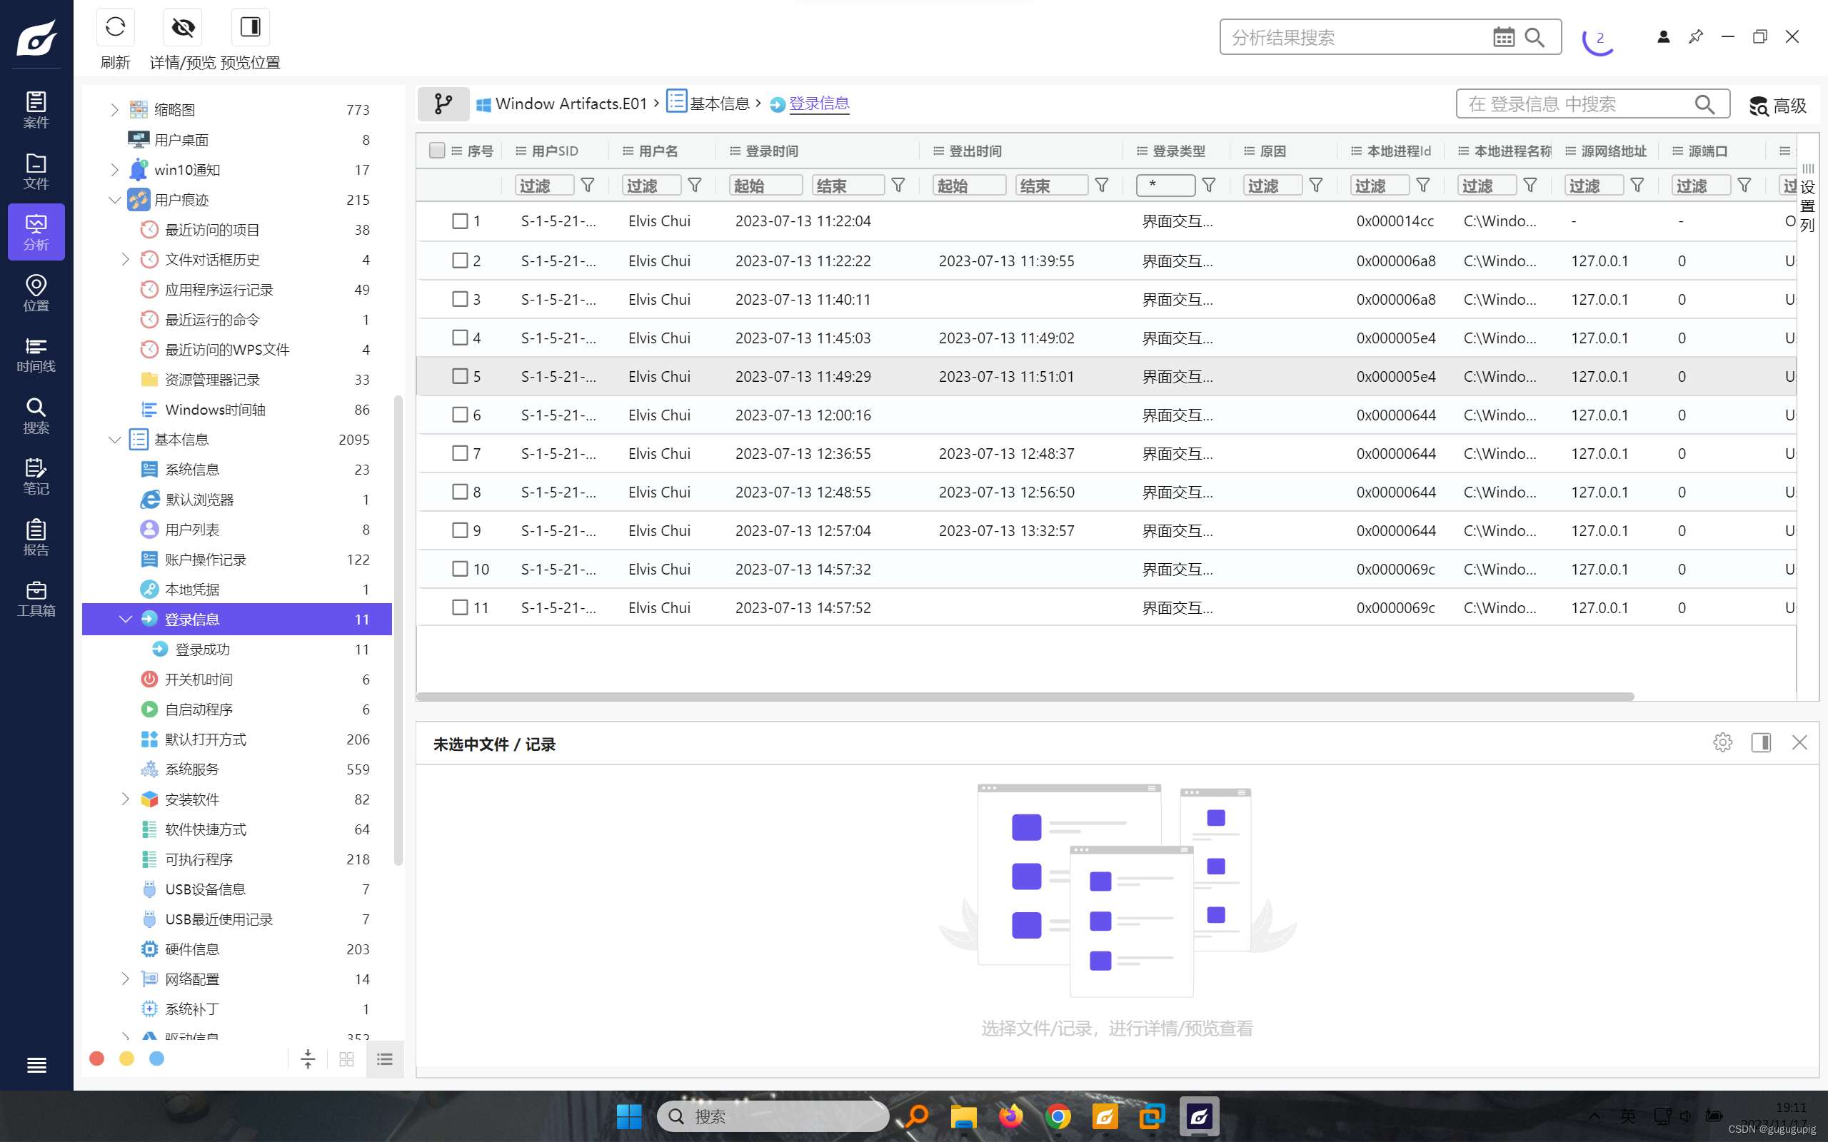Expand the 网络配置 tree node
The image size is (1828, 1142).
[126, 979]
